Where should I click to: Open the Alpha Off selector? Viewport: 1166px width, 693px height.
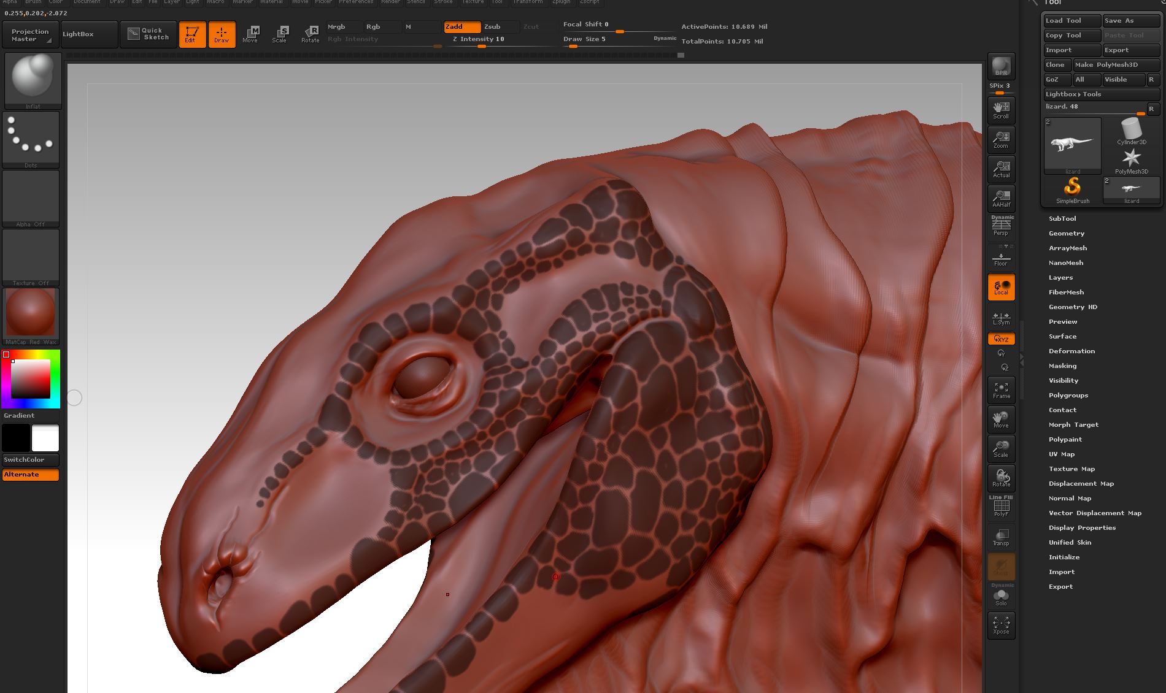click(x=31, y=199)
